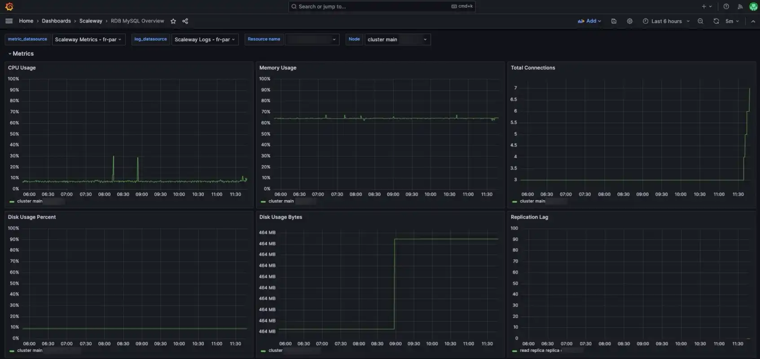Open the CPU Usage panel title
The height and width of the screenshot is (359, 760).
tap(22, 68)
